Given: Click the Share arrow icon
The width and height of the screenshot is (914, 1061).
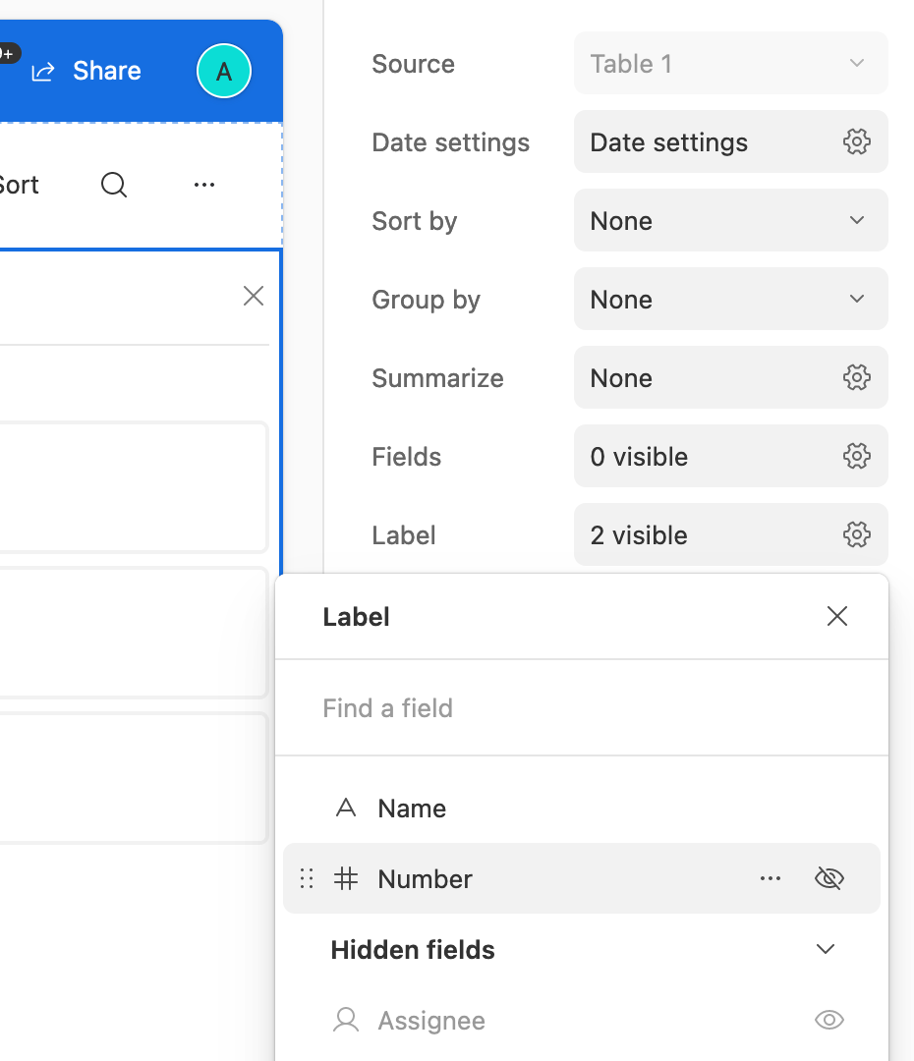Looking at the screenshot, I should coord(42,71).
